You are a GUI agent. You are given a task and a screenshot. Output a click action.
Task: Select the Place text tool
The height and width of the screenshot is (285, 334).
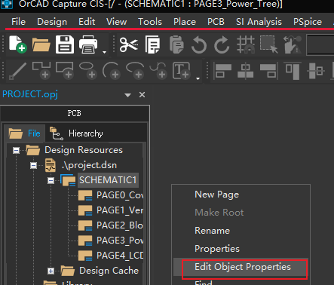[x=181, y=71]
